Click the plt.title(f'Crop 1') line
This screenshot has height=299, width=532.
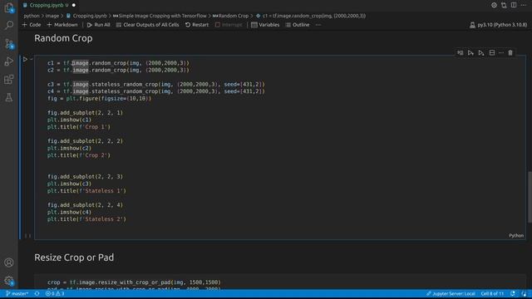[79, 127]
